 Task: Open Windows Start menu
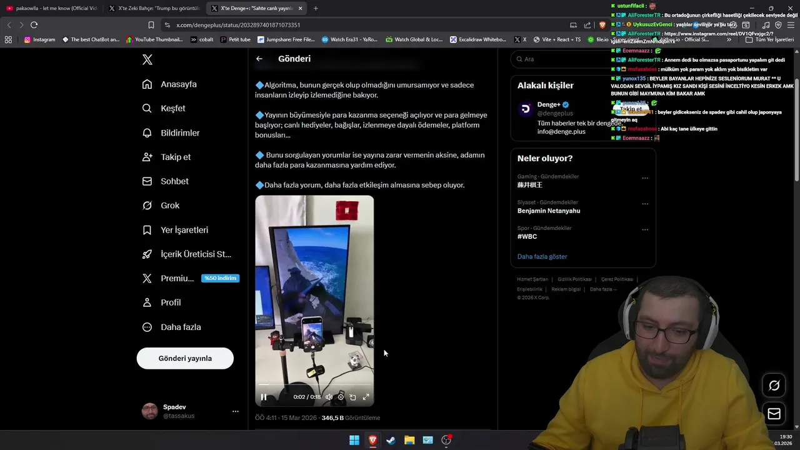354,440
